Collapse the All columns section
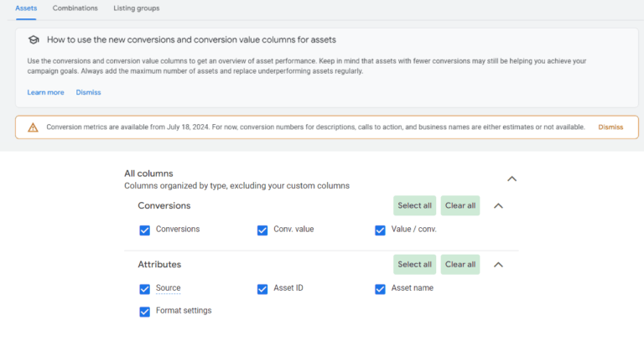This screenshot has height=362, width=644. pos(512,179)
